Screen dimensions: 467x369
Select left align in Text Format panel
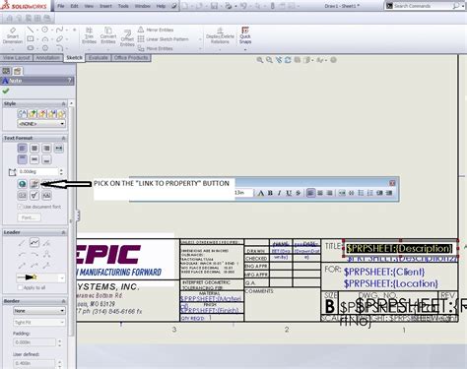coord(22,149)
